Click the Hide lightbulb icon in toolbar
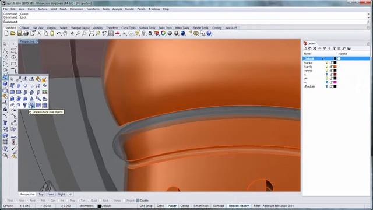This screenshot has width=373, height=210. (144, 34)
